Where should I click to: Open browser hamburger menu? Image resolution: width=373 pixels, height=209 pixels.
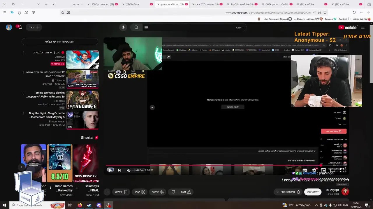click(x=4, y=12)
